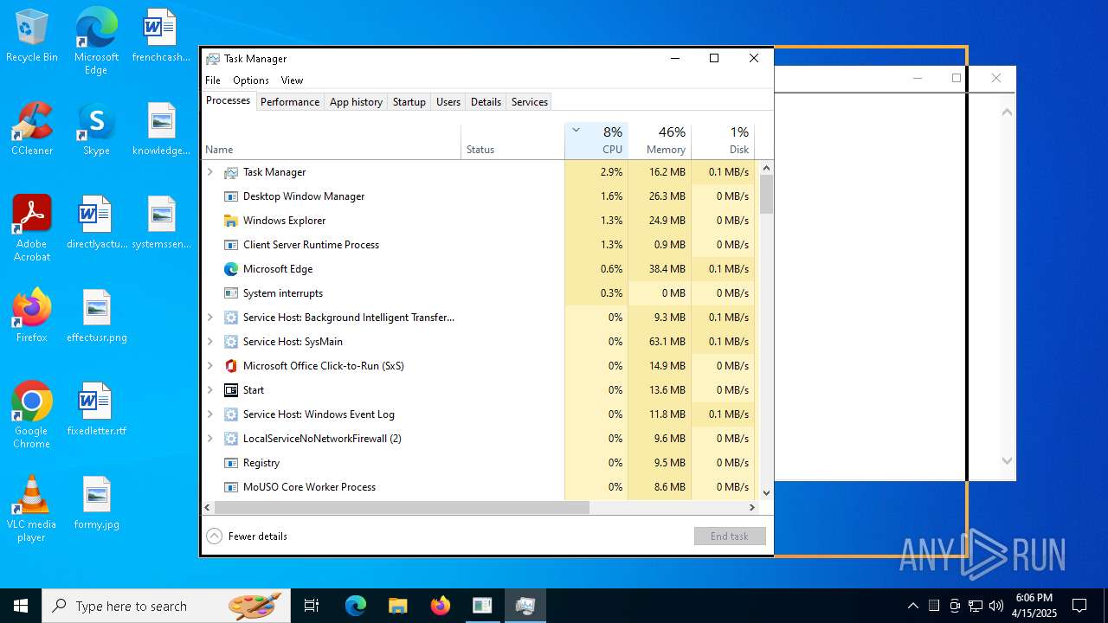This screenshot has height=623, width=1108.
Task: Click the Registry process icon
Action: pyautogui.click(x=231, y=463)
